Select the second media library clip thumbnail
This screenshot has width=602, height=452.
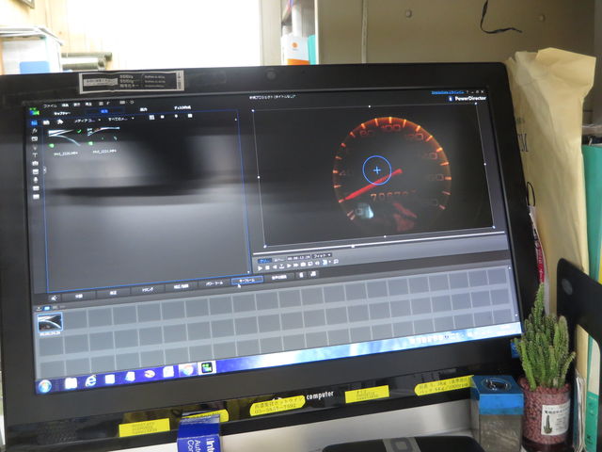coord(103,134)
